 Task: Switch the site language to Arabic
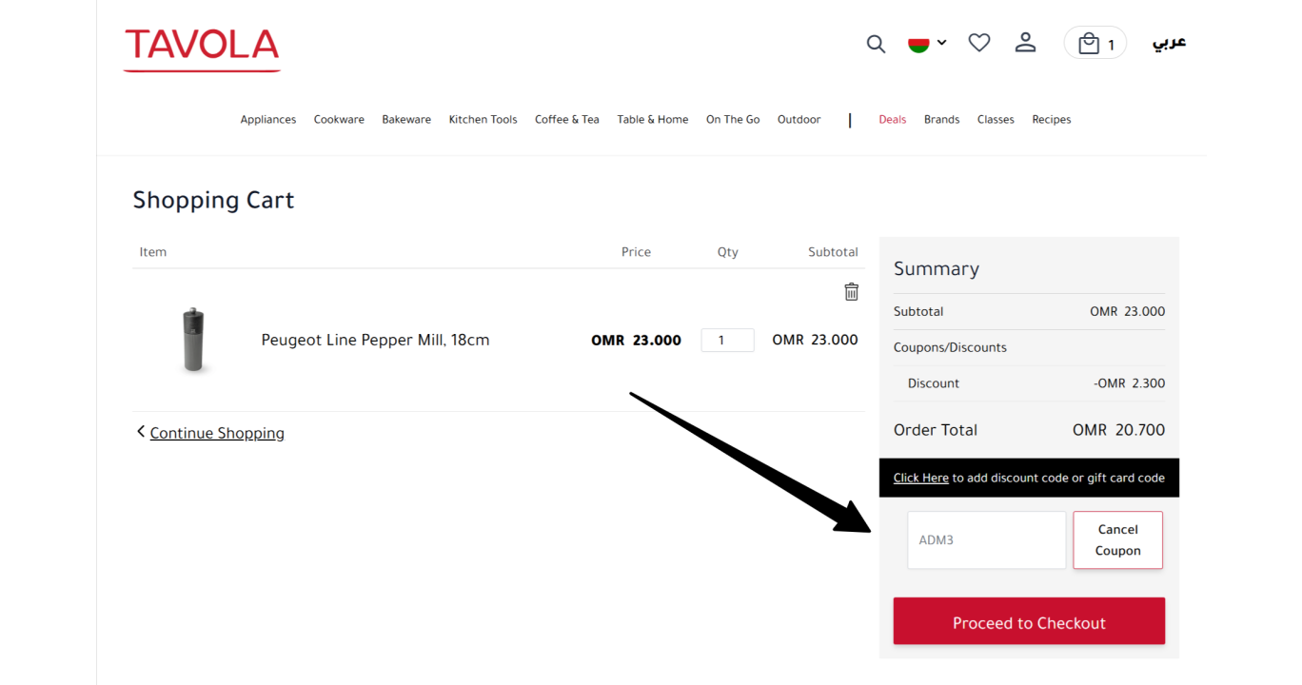click(1170, 43)
